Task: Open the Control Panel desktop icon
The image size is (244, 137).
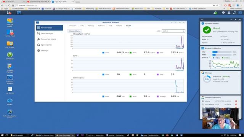Action: pyautogui.click(x=10, y=33)
